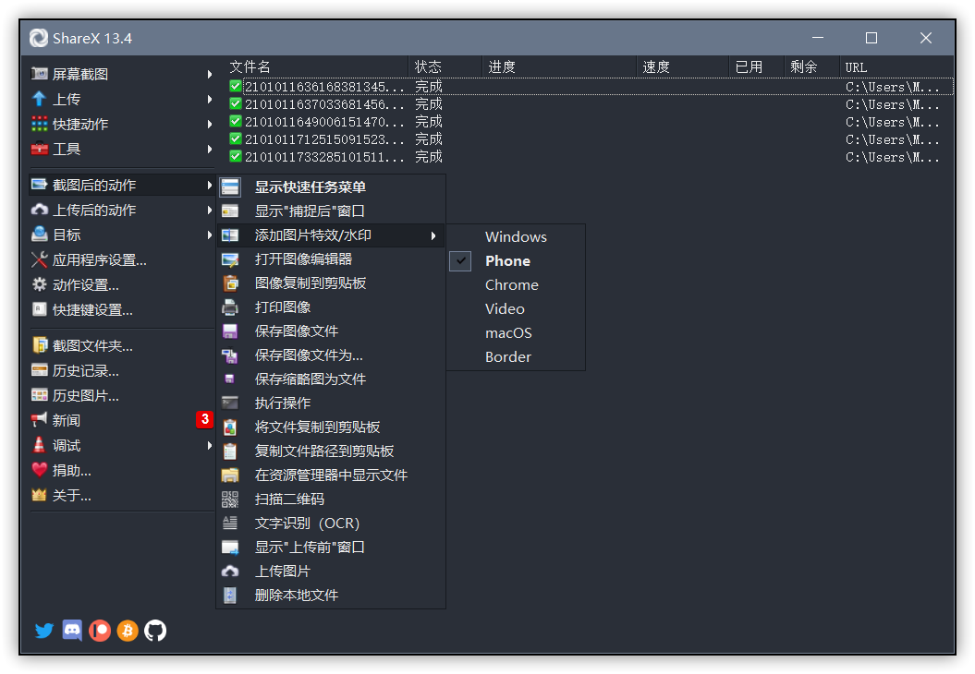Toggle the checkmark beside the Phone preset
Viewport: 975px width, 674px height.
460,261
